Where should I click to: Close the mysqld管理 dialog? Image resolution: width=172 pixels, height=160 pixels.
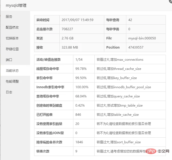pyautogui.click(x=171, y=1)
